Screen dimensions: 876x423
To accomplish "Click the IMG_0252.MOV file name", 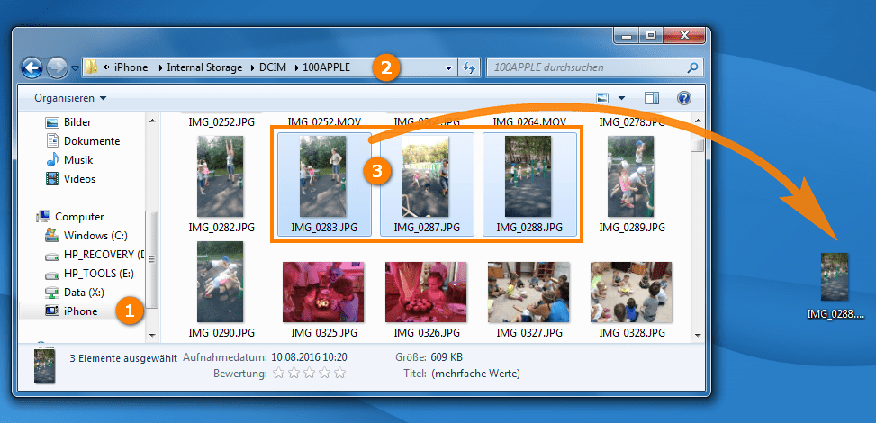I will tap(324, 121).
